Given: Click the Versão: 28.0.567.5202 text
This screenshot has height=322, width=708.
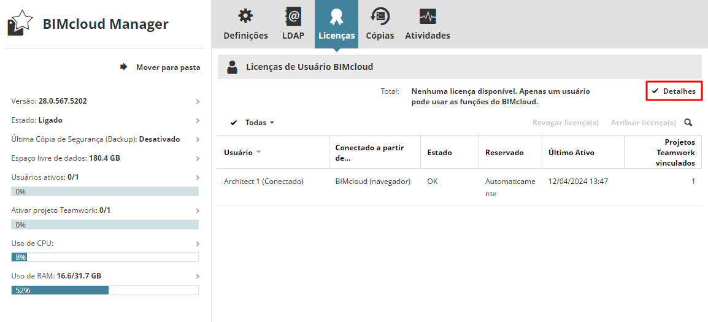Looking at the screenshot, I should (x=48, y=101).
